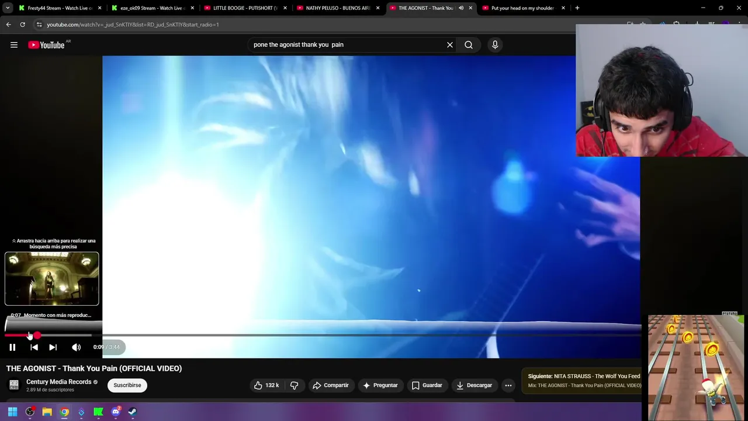The height and width of the screenshot is (421, 748).
Task: Go to YouTube home via logo
Action: tap(46, 45)
